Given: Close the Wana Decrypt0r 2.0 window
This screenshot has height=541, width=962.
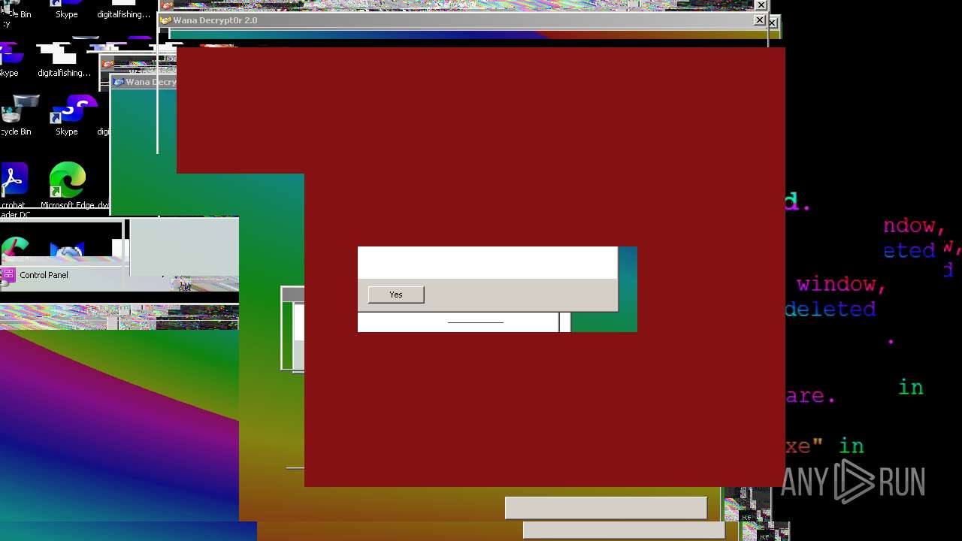Looking at the screenshot, I should [x=759, y=20].
